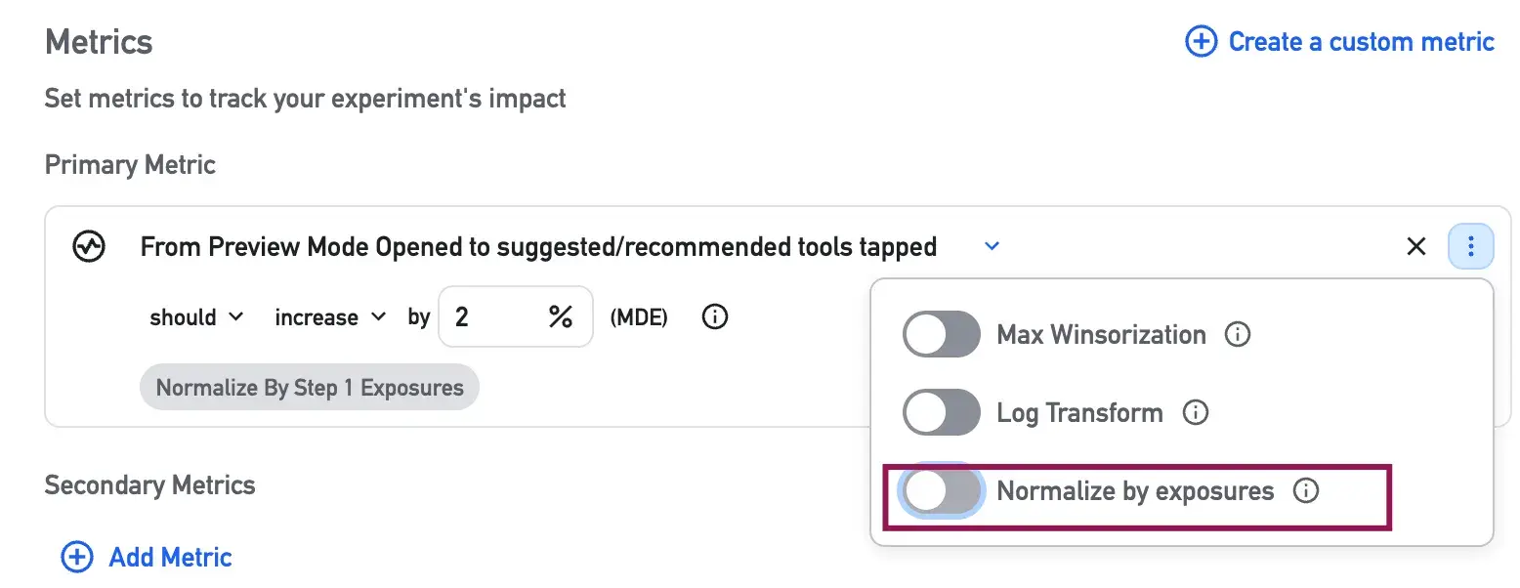The height and width of the screenshot is (588, 1520).
Task: Click the Max Winsorization label text
Action: point(1101,335)
